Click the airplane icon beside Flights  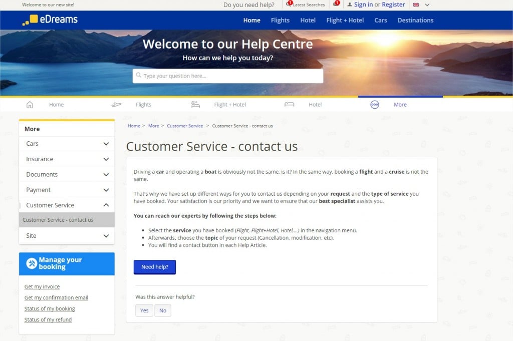pyautogui.click(x=116, y=105)
